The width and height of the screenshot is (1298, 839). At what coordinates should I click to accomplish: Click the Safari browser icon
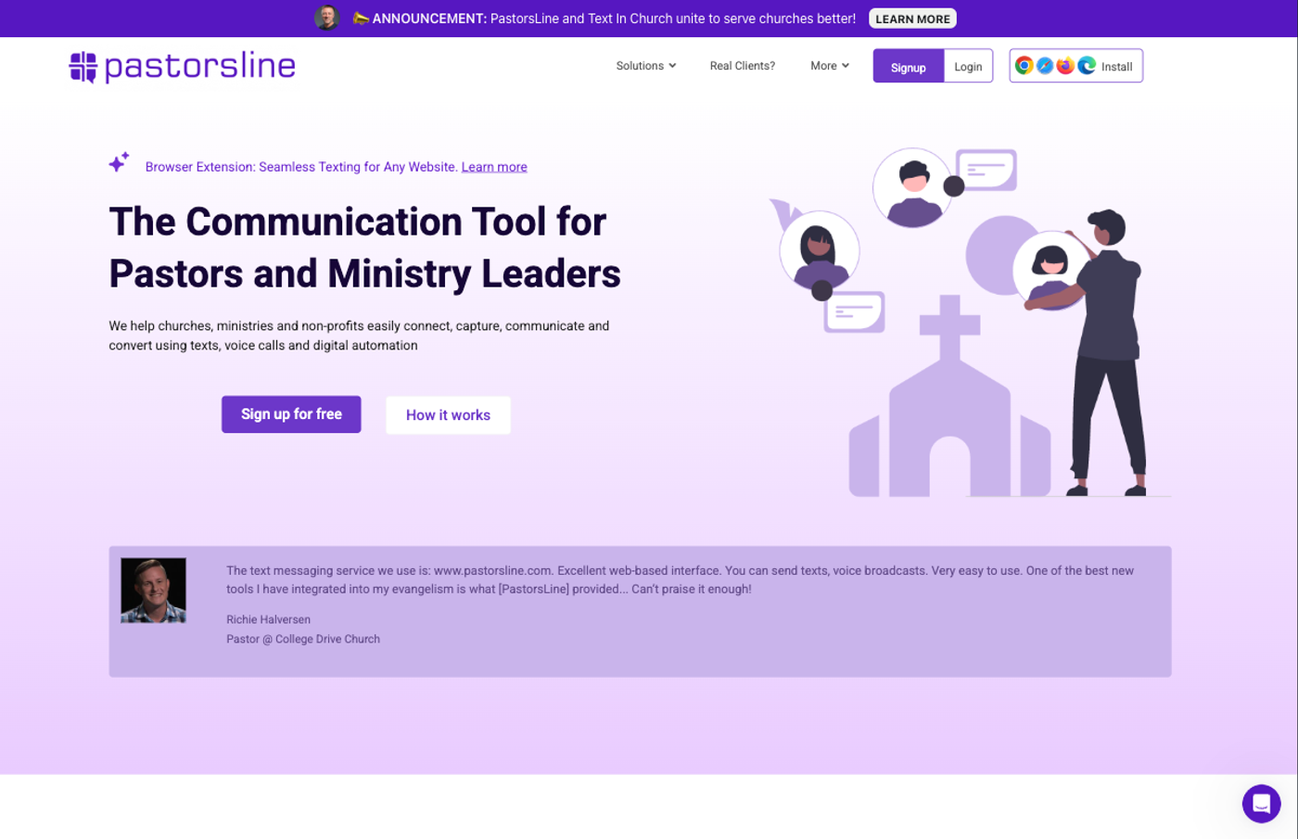[1045, 65]
